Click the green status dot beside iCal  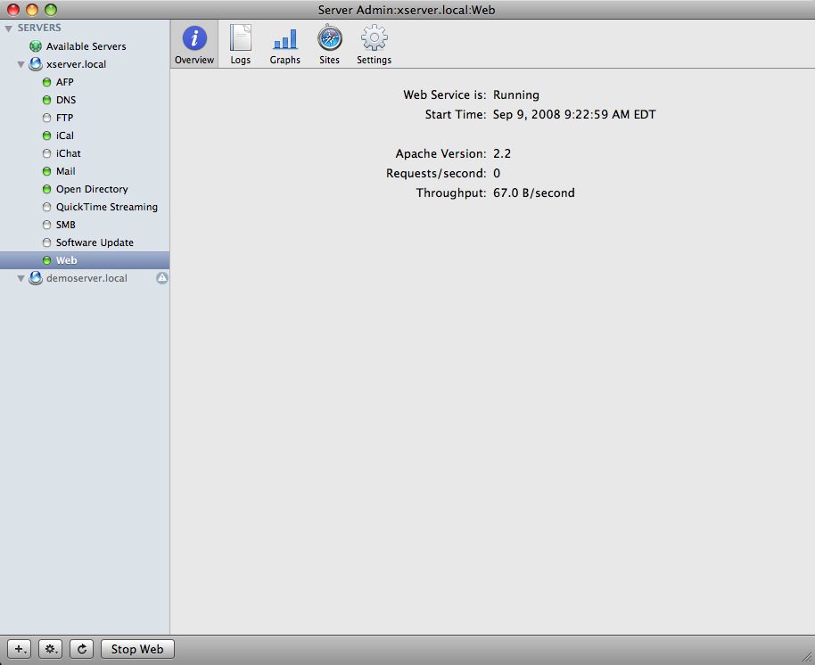pos(46,135)
